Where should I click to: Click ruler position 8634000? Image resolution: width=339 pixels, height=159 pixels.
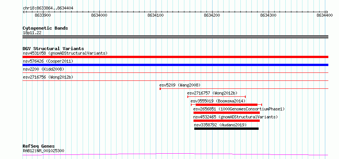(99, 15)
